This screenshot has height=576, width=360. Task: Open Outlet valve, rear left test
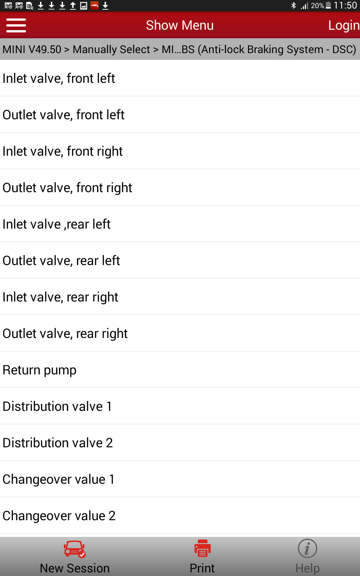[x=61, y=261]
